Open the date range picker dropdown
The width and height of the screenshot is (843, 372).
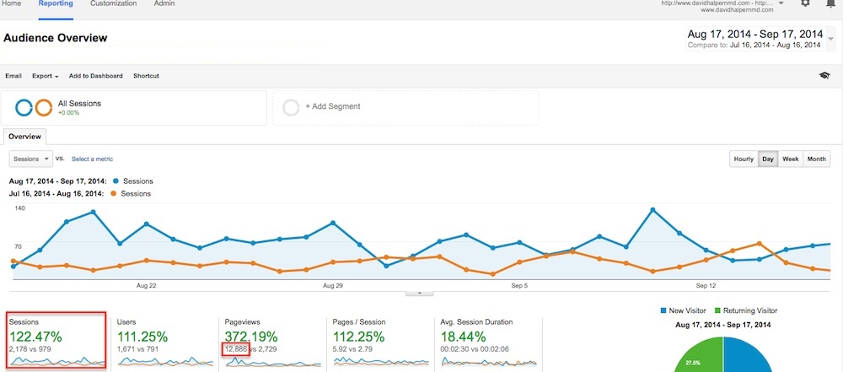tap(832, 40)
